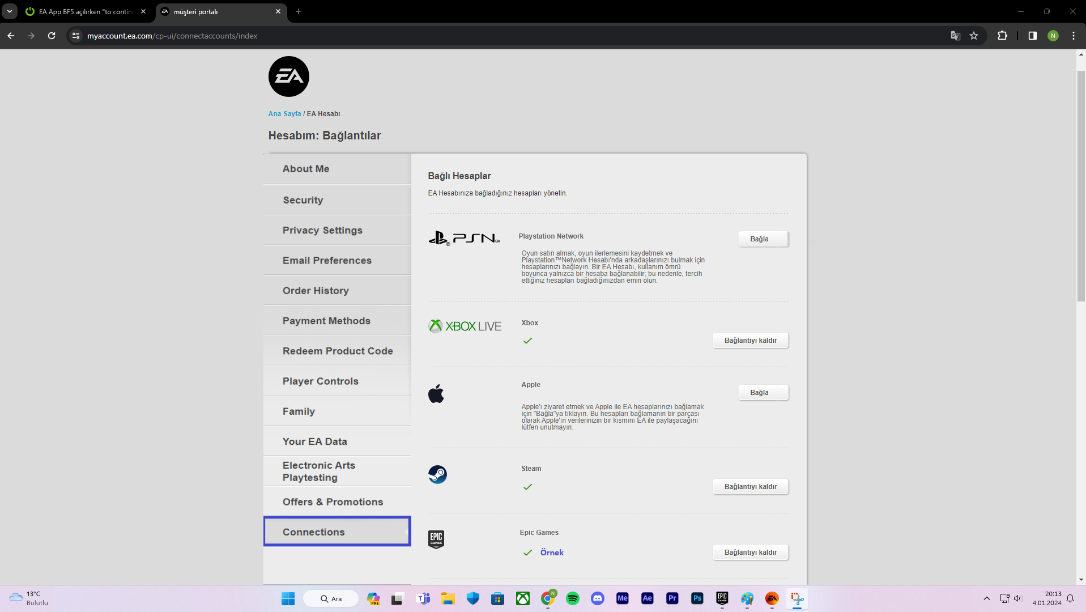This screenshot has width=1086, height=612.
Task: Click Bağlantıyı kaldır for Epic Games
Action: [x=751, y=552]
